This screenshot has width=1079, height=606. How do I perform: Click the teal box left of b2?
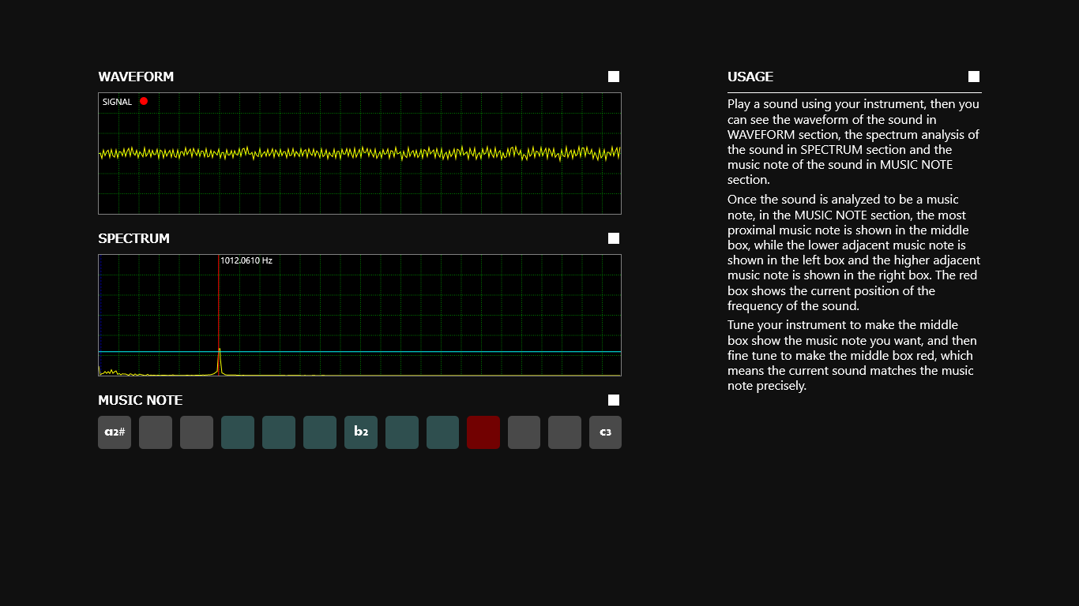(319, 432)
